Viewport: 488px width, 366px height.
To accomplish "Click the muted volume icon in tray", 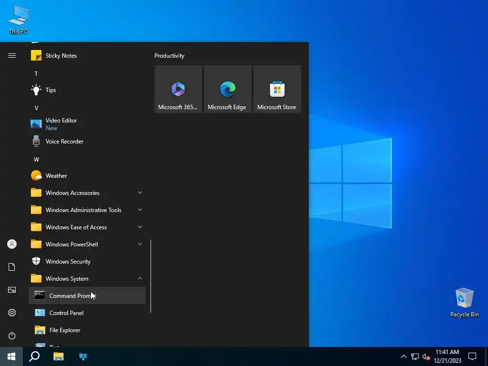I will pos(427,356).
